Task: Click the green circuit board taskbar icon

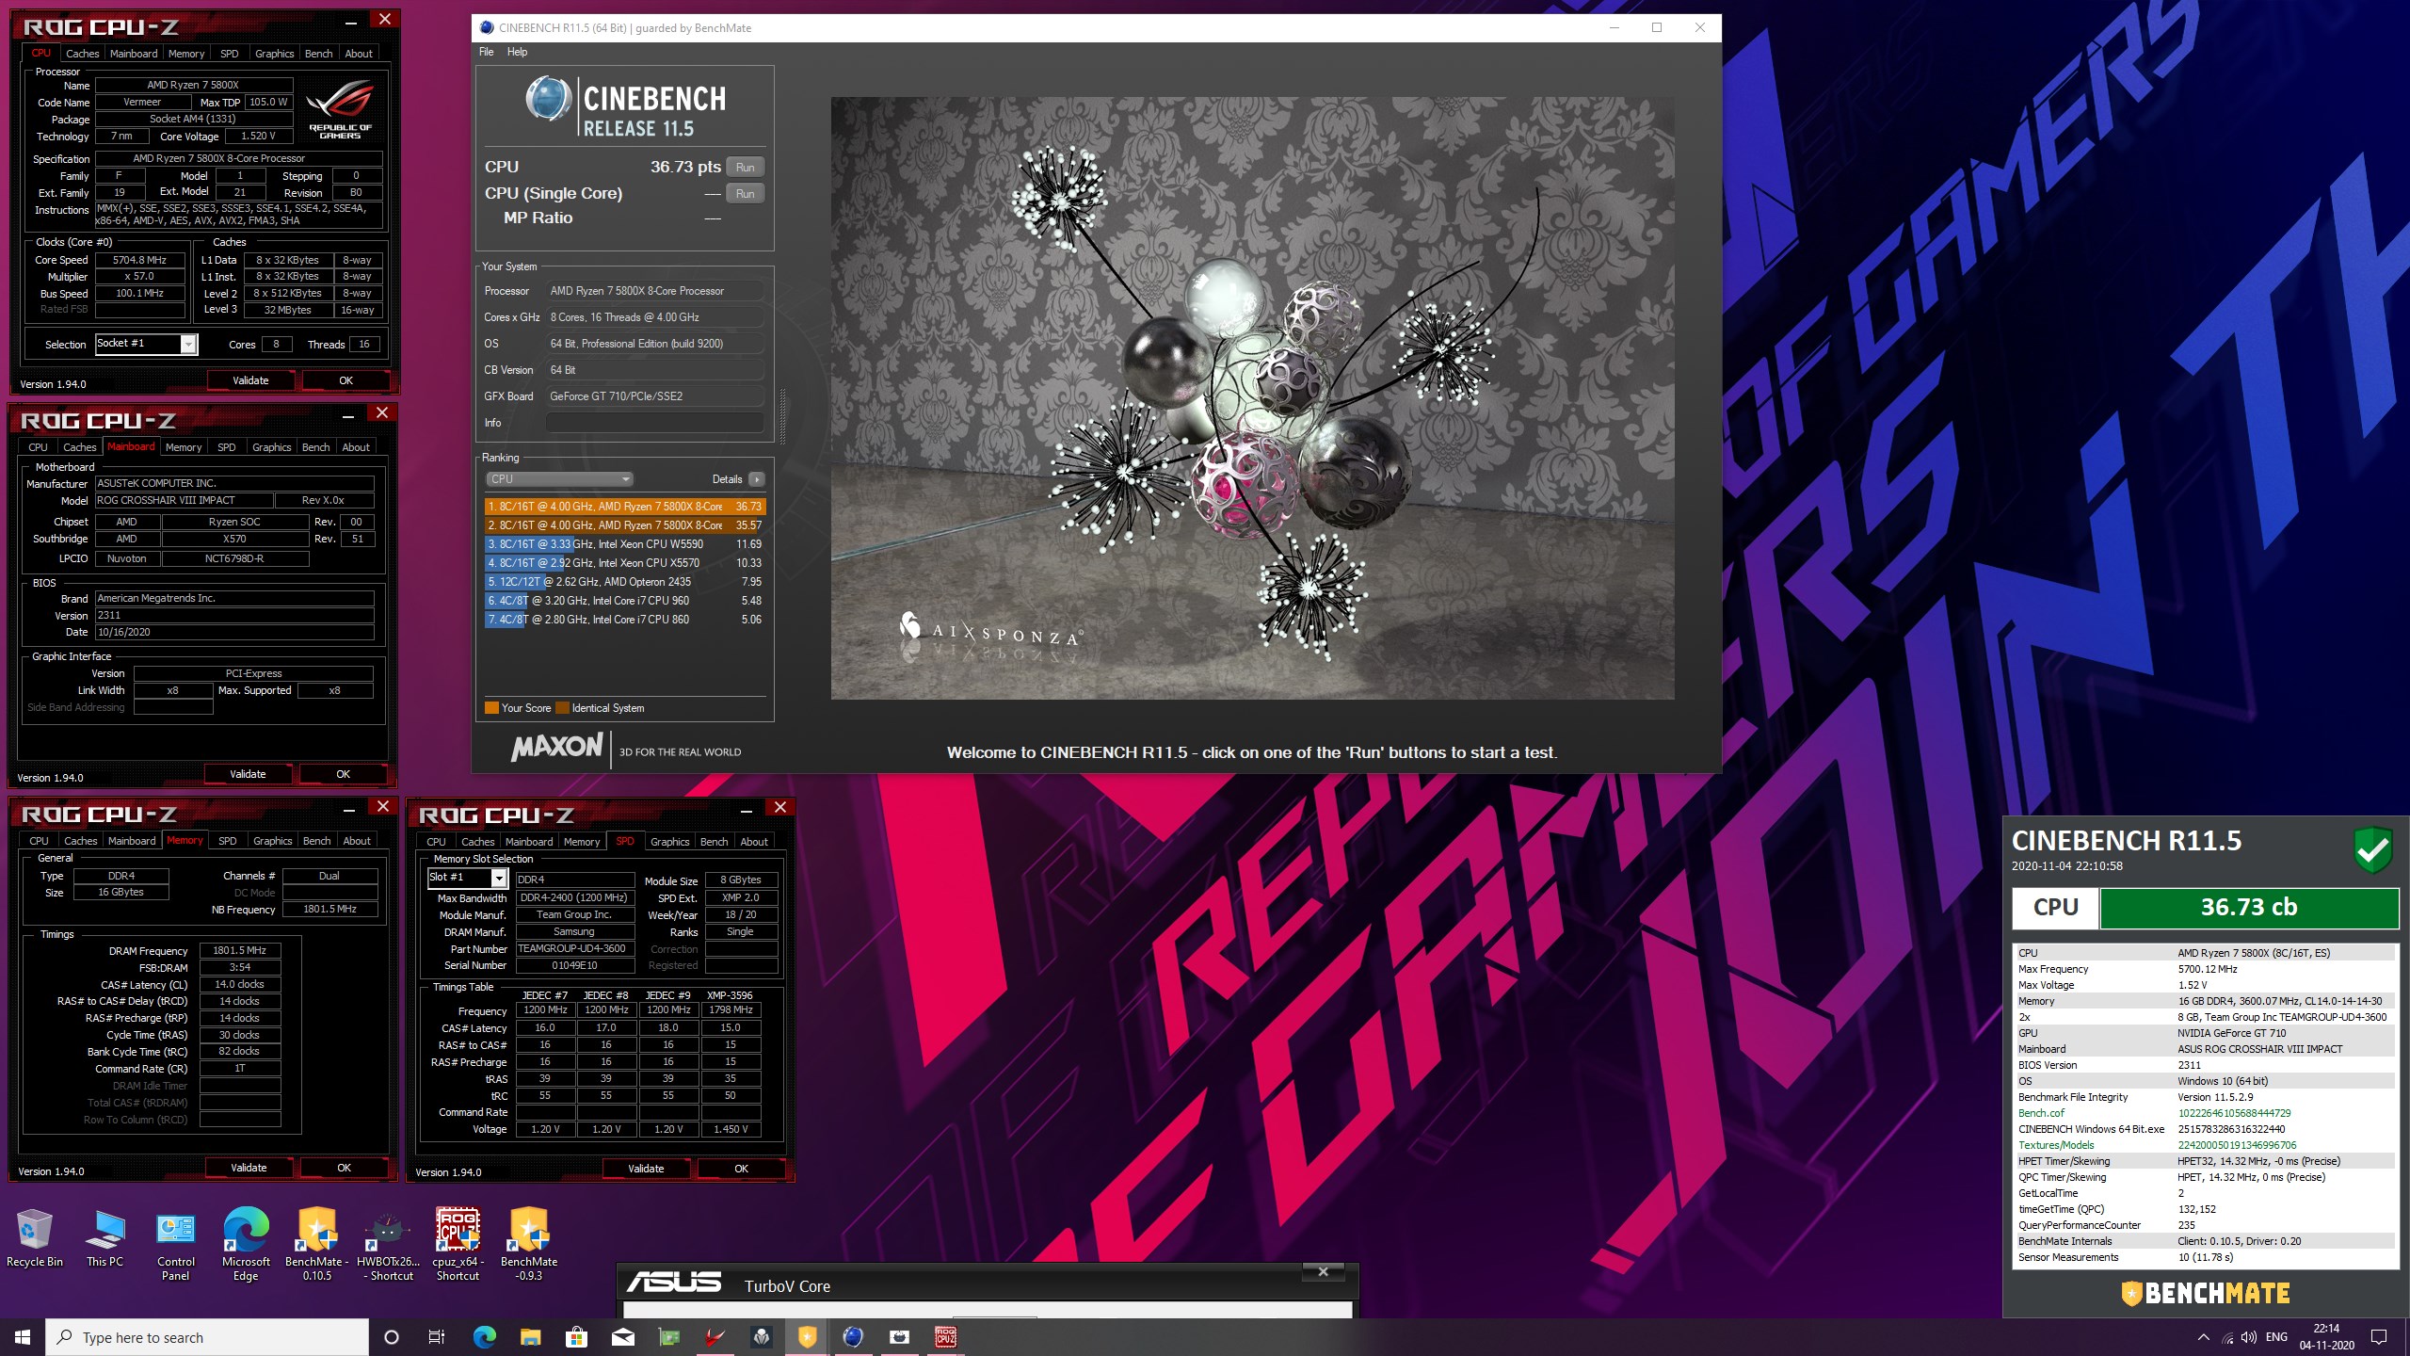Action: coord(668,1337)
